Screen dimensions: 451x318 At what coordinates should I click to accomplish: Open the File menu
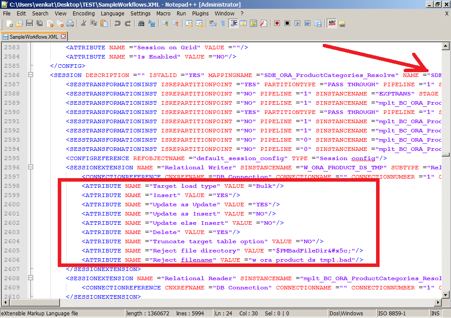point(7,14)
